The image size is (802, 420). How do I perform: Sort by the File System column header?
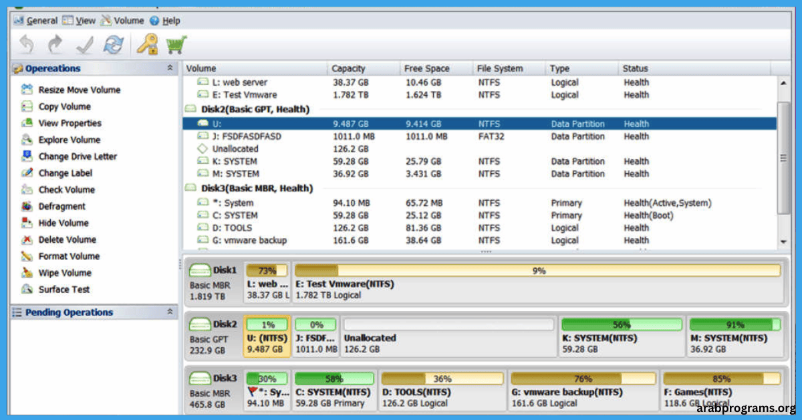509,68
